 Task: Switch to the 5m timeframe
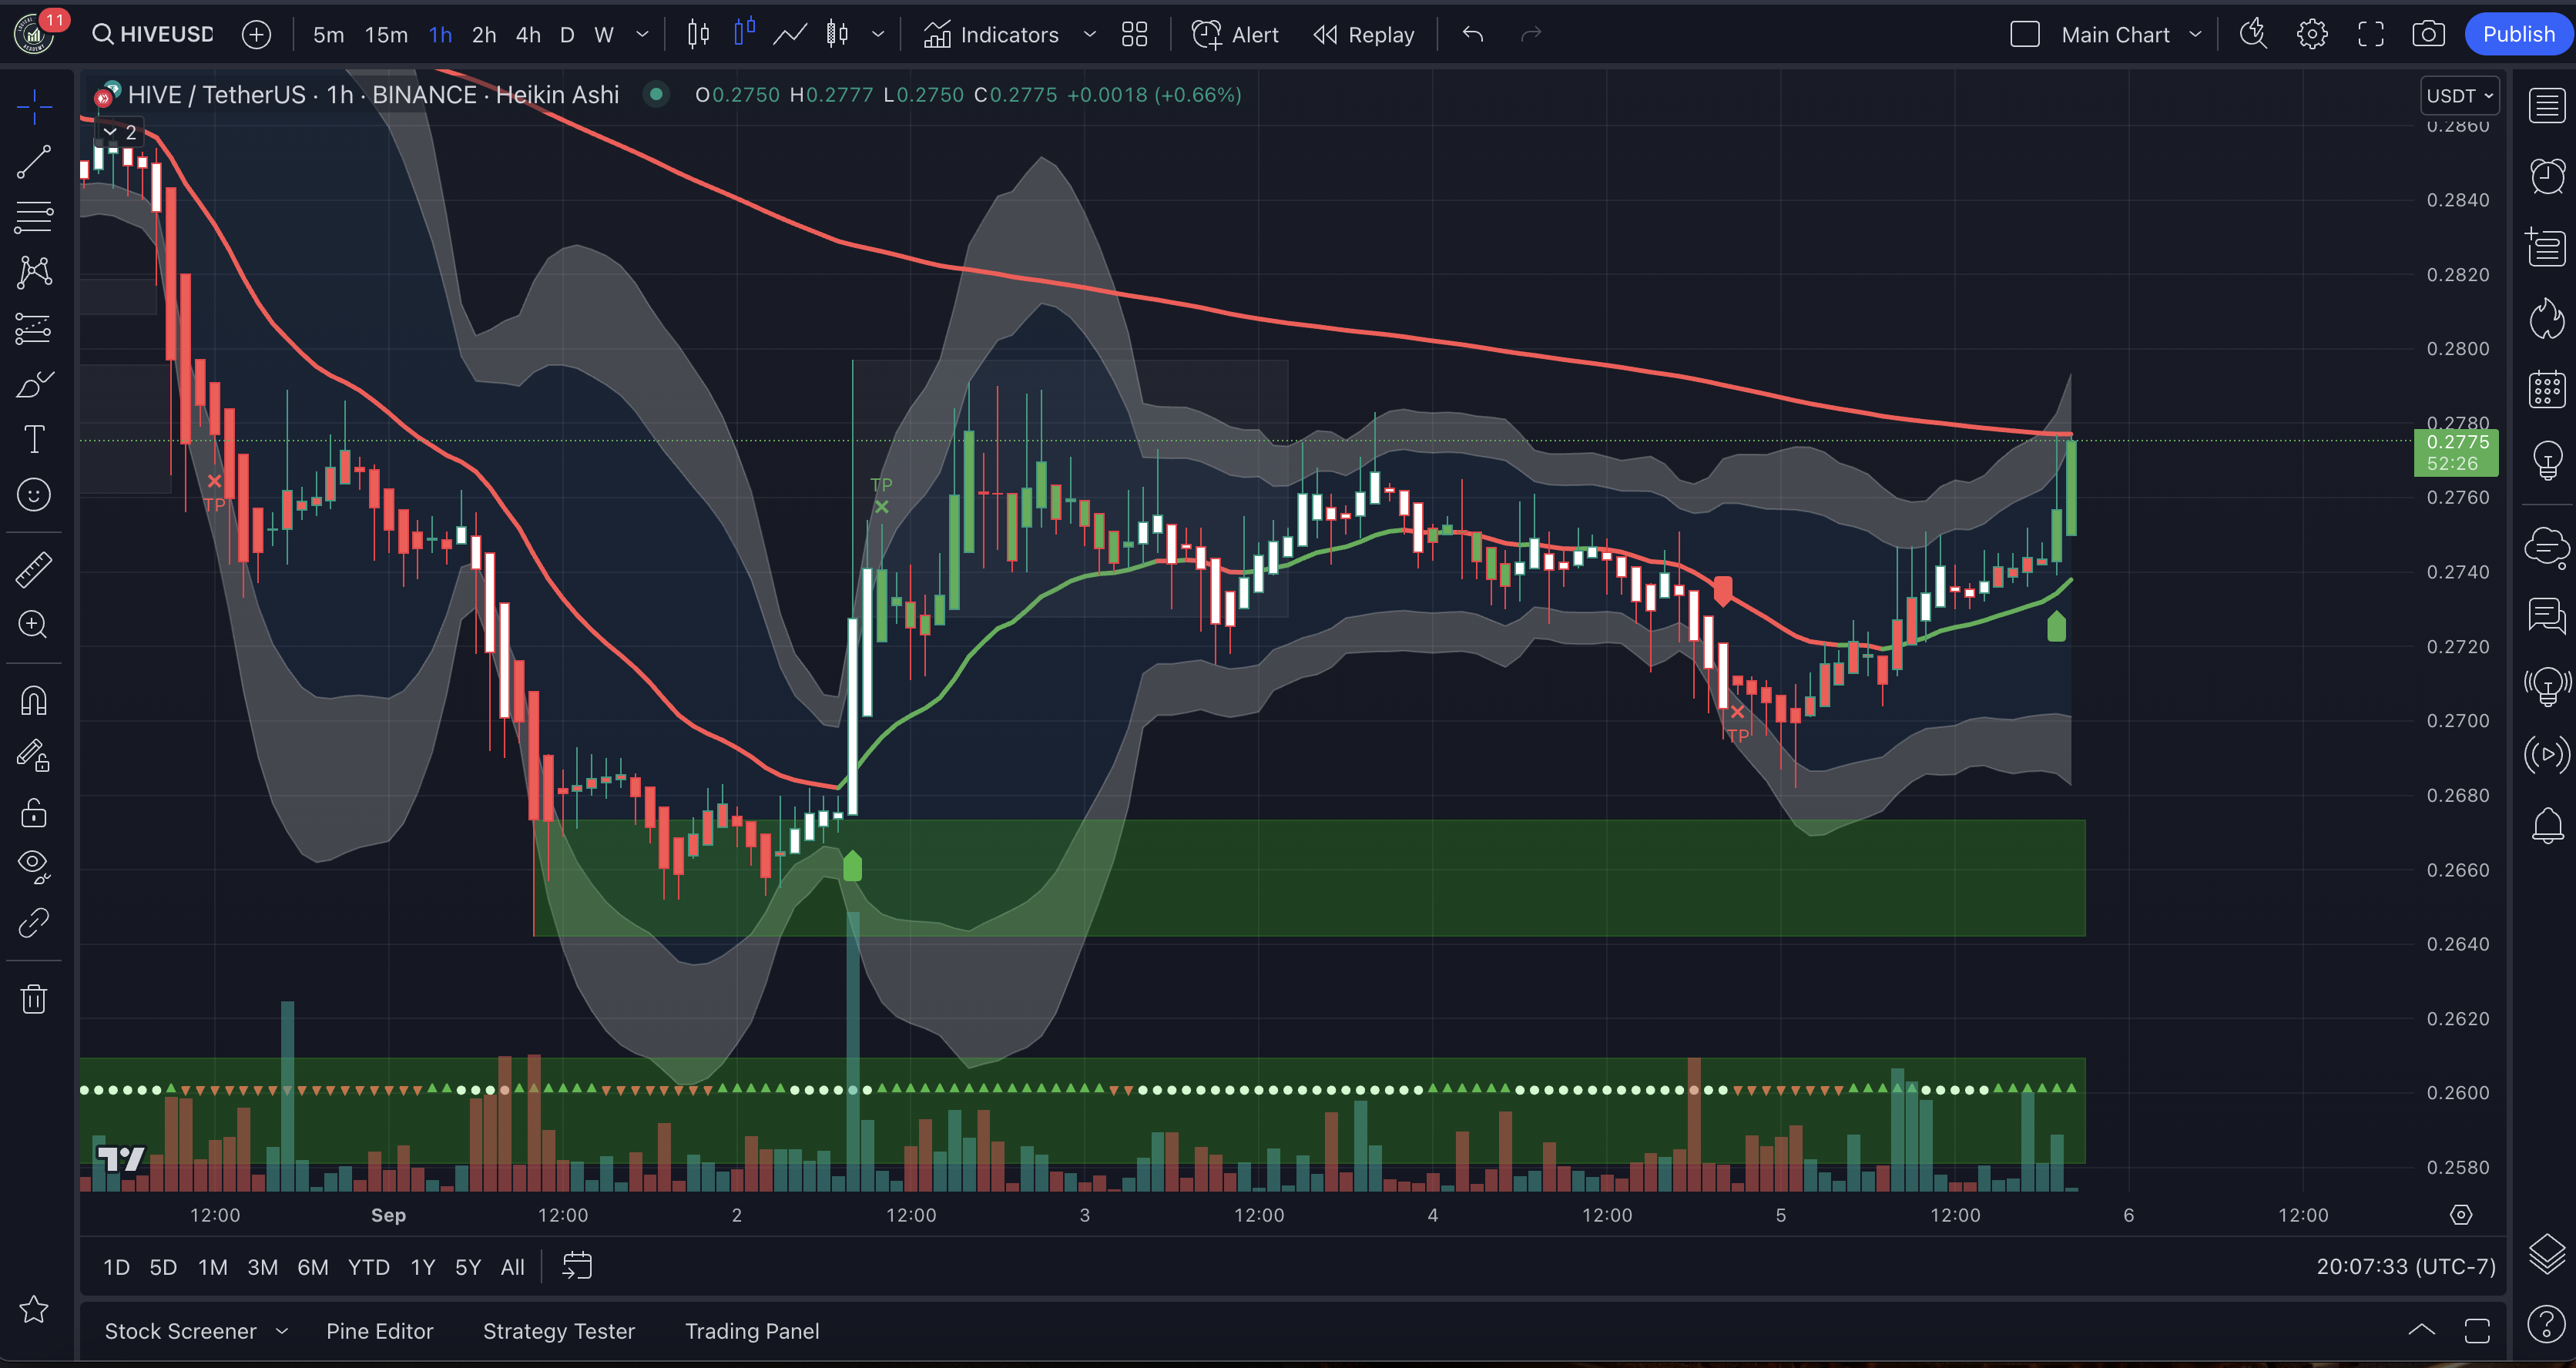328,35
